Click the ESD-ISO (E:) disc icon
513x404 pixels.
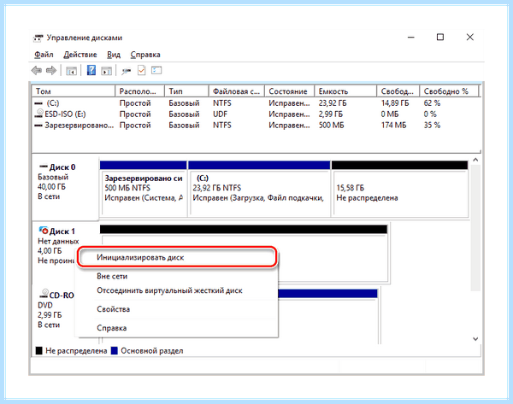point(39,114)
